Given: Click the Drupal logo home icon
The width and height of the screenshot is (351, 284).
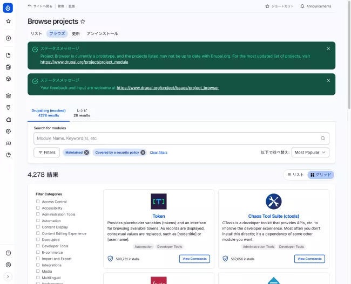Looking at the screenshot, I should [8, 8].
